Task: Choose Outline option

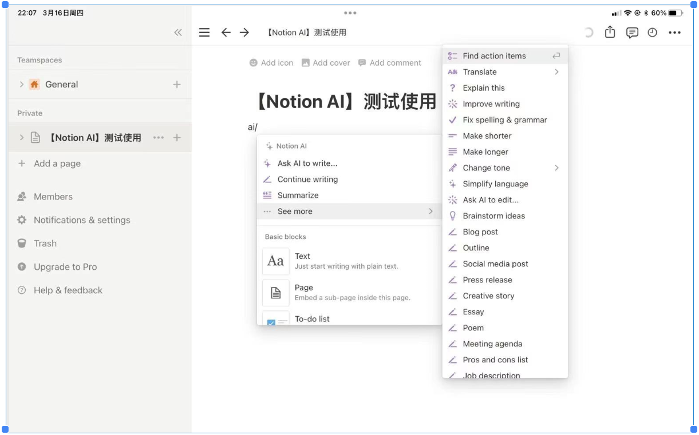Action: pos(506,248)
